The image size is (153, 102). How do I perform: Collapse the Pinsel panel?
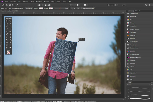click(x=127, y=82)
